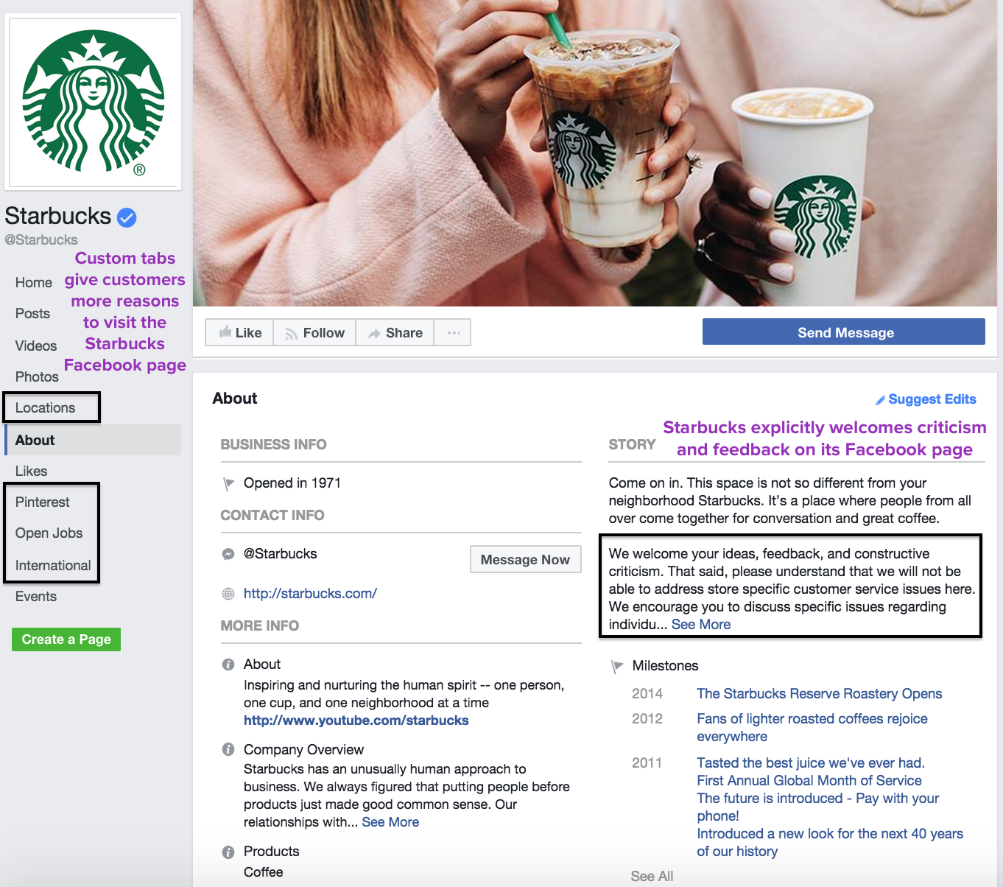Open The Starbucks Reserve Roastery Opens milestone
Screen dimensions: 1003x887
(x=820, y=693)
